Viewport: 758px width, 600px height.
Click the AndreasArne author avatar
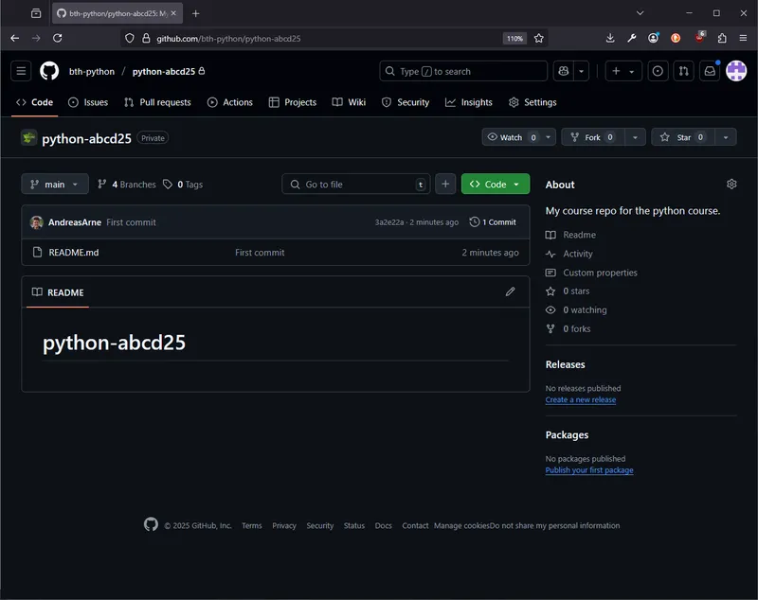click(36, 222)
